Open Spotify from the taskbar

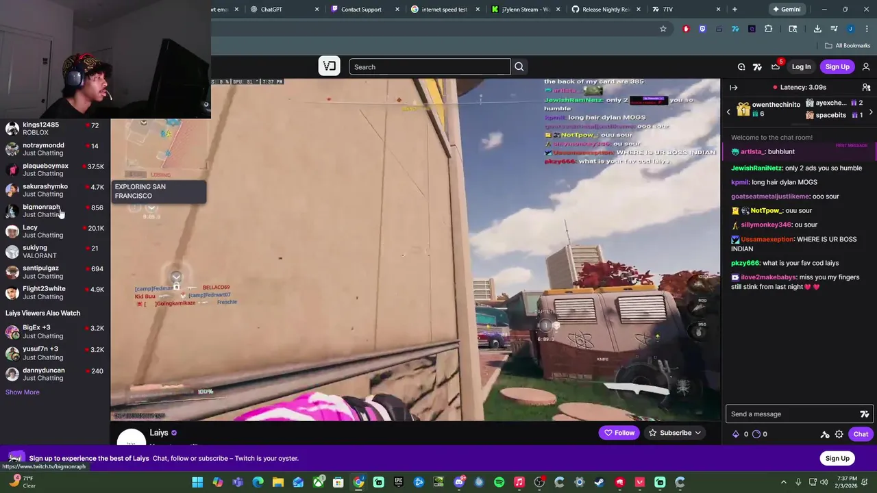pos(499,483)
